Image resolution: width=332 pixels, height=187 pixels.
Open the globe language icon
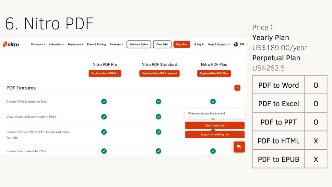[236, 44]
